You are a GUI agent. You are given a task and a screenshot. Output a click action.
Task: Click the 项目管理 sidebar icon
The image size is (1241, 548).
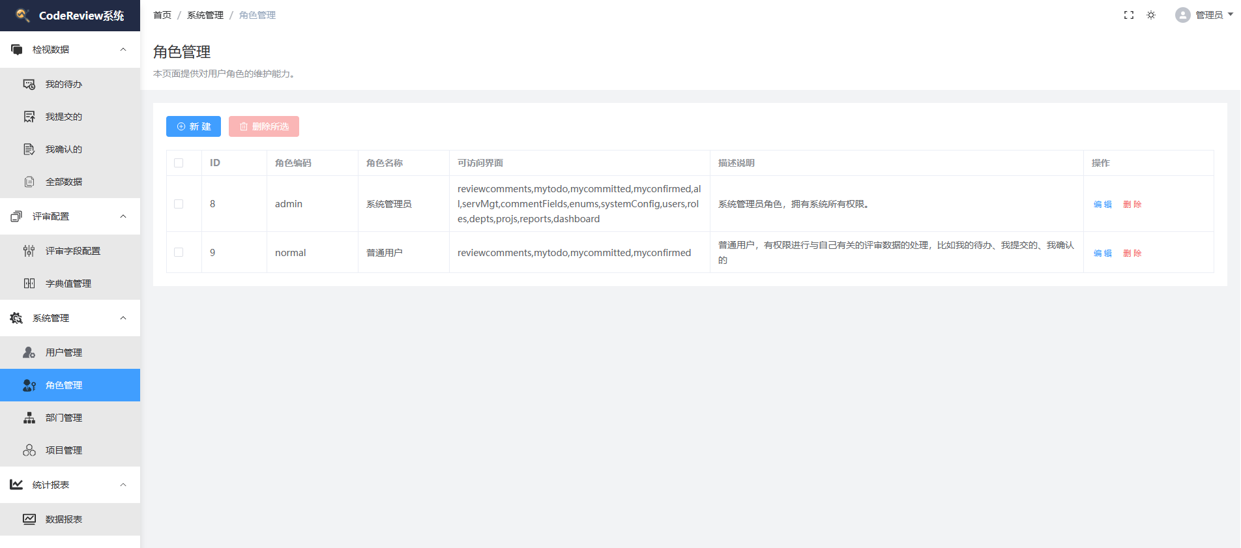pyautogui.click(x=29, y=450)
